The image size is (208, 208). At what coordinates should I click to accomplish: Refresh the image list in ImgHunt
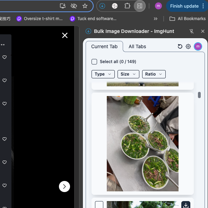[180, 46]
